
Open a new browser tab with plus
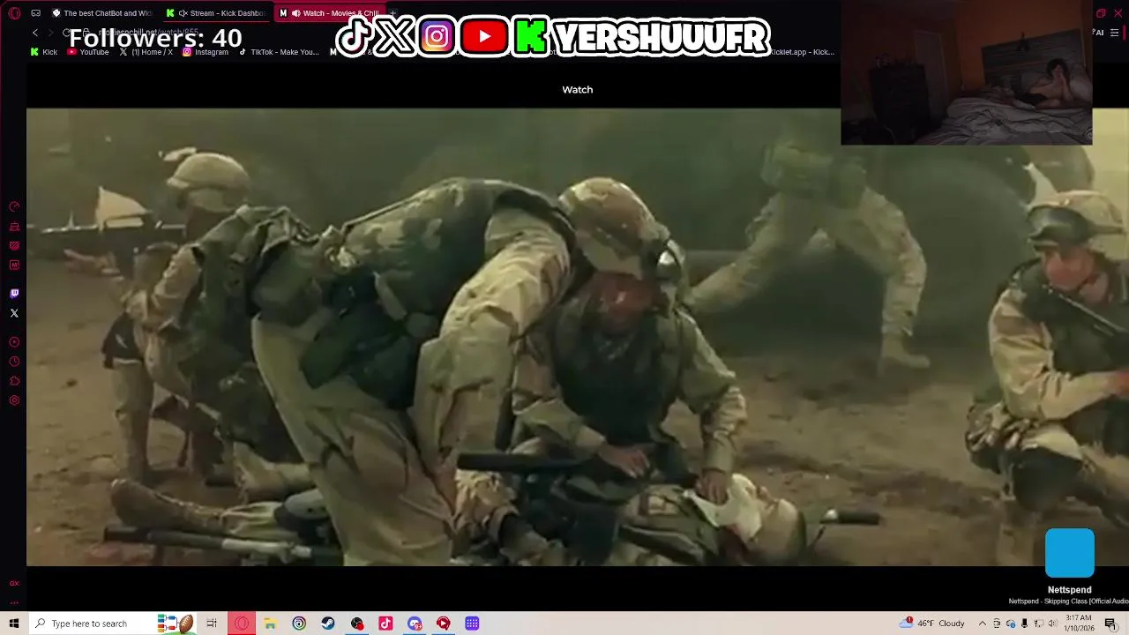tap(393, 12)
